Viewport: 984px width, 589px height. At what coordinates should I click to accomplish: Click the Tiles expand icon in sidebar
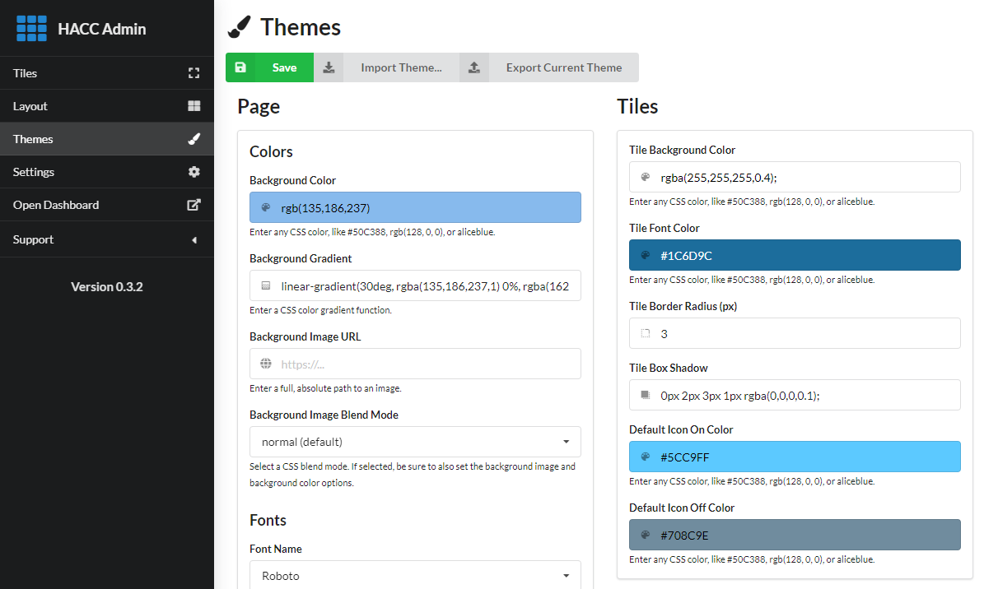194,73
